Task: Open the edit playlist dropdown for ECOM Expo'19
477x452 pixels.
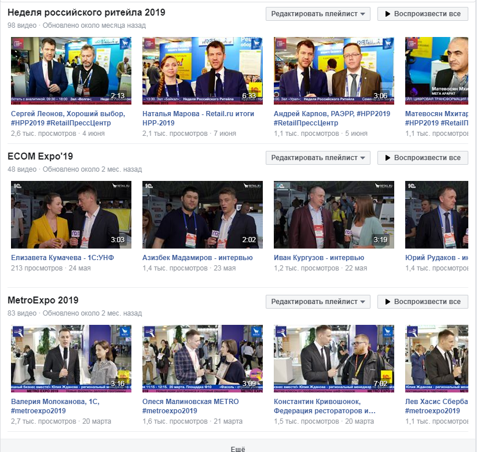Action: pos(318,158)
